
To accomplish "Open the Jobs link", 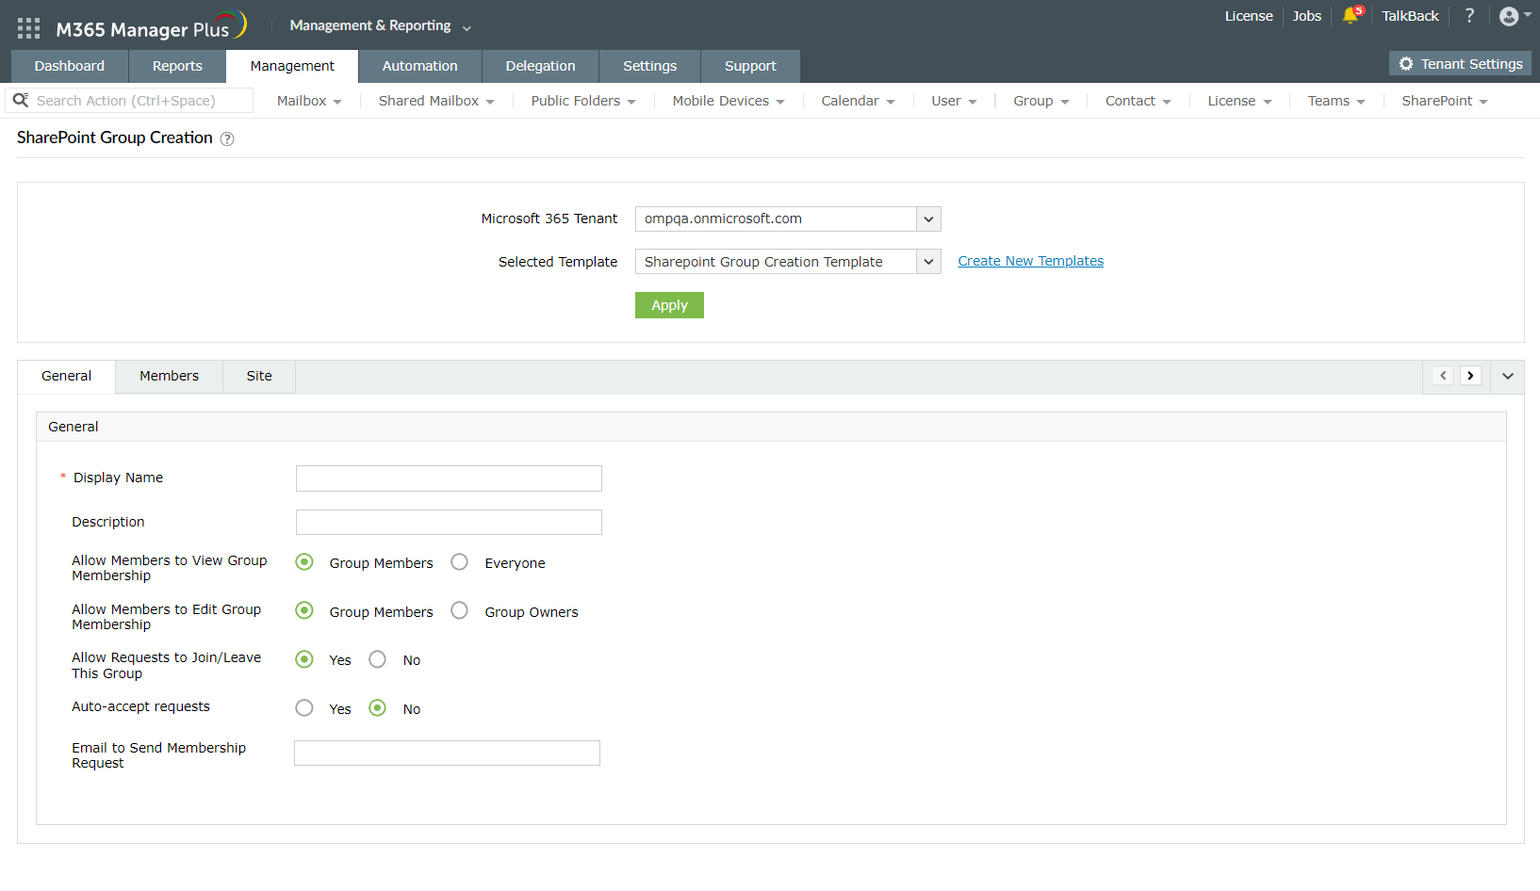I will click(x=1306, y=16).
